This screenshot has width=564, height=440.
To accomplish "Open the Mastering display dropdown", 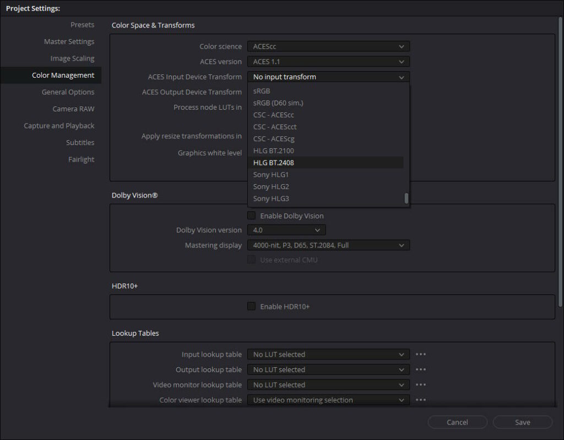I will point(328,245).
